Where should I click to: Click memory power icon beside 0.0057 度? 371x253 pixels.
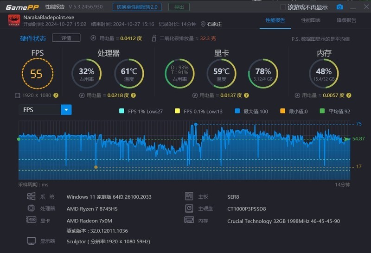click(297, 95)
